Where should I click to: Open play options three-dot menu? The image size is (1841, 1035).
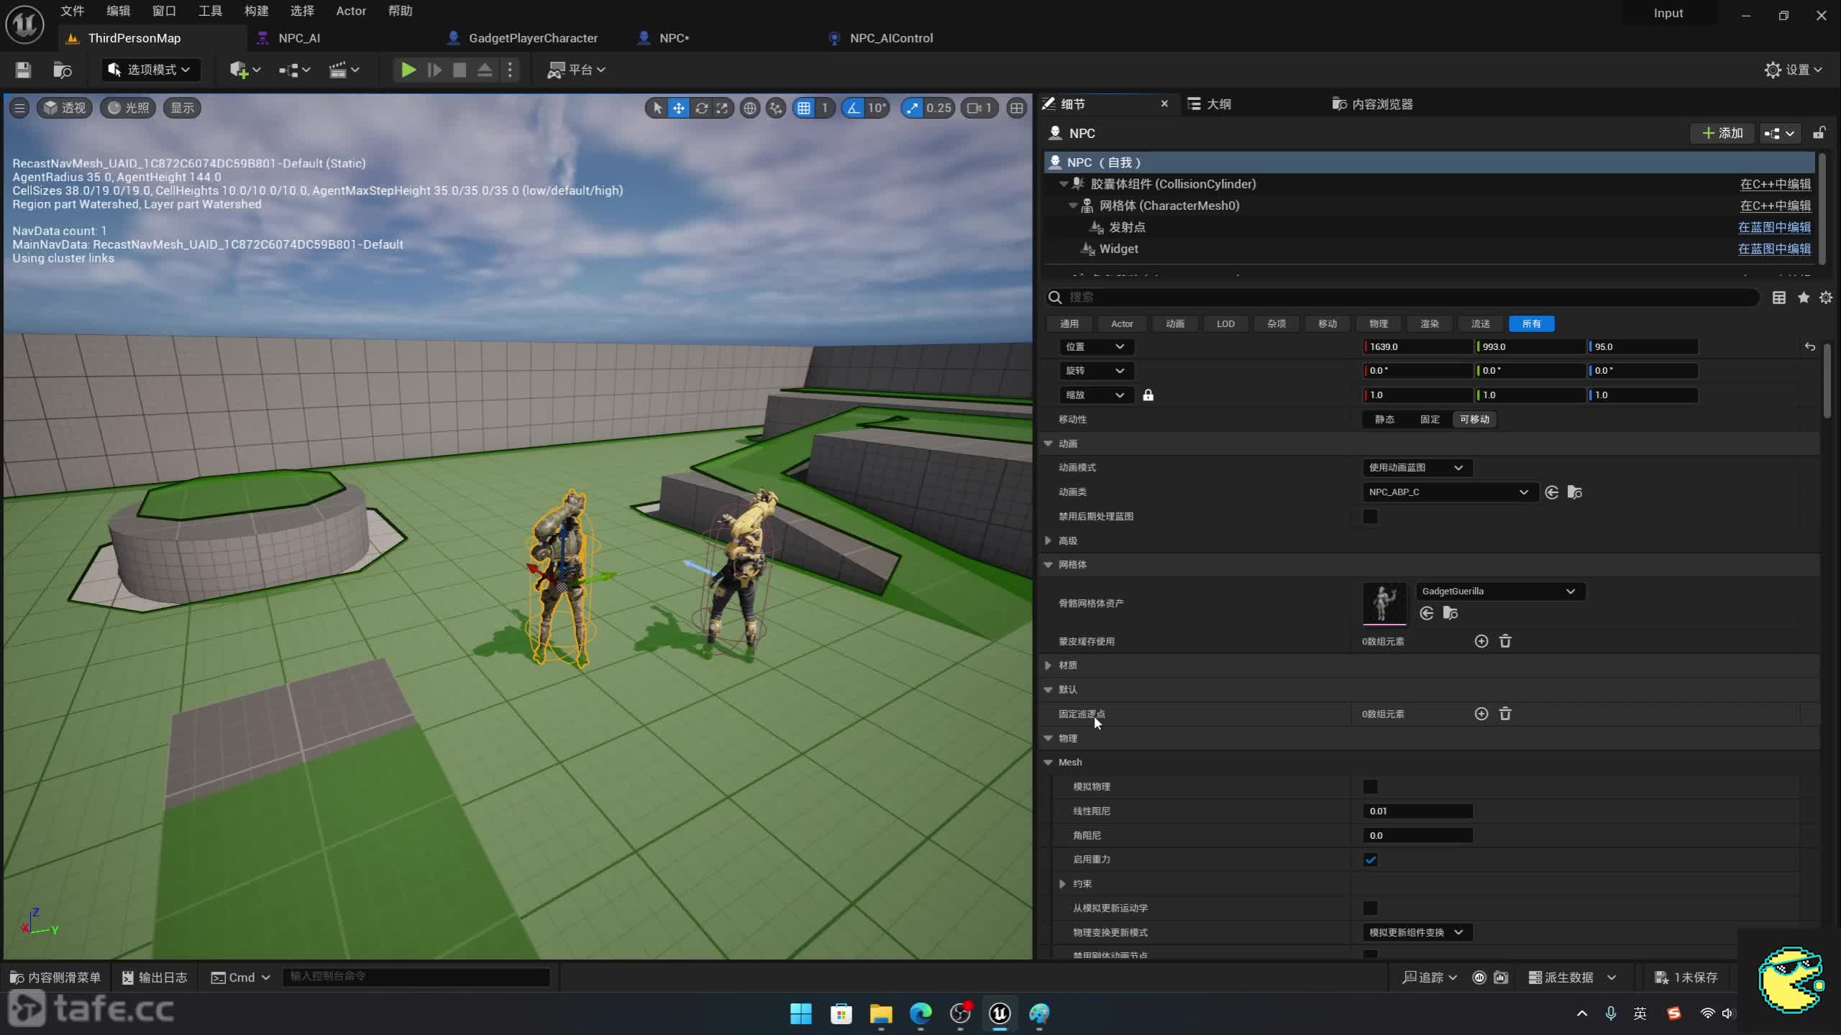510,70
